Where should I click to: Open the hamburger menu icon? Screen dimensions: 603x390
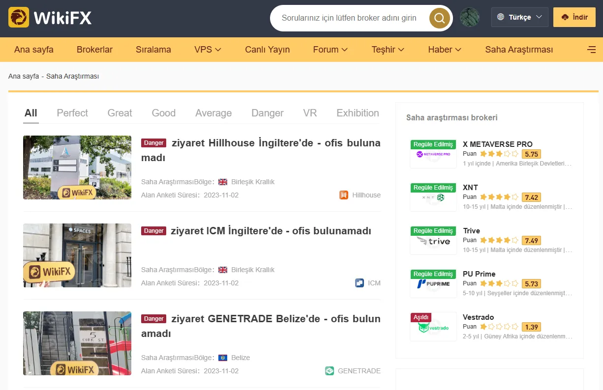(592, 49)
